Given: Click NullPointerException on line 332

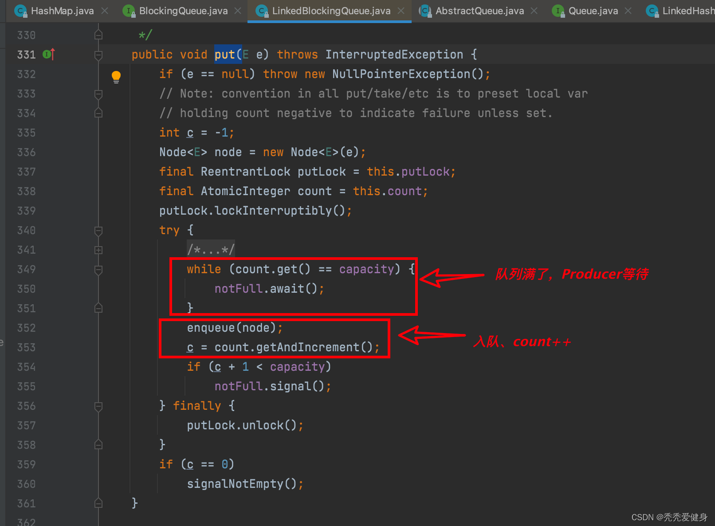Looking at the screenshot, I should [401, 74].
